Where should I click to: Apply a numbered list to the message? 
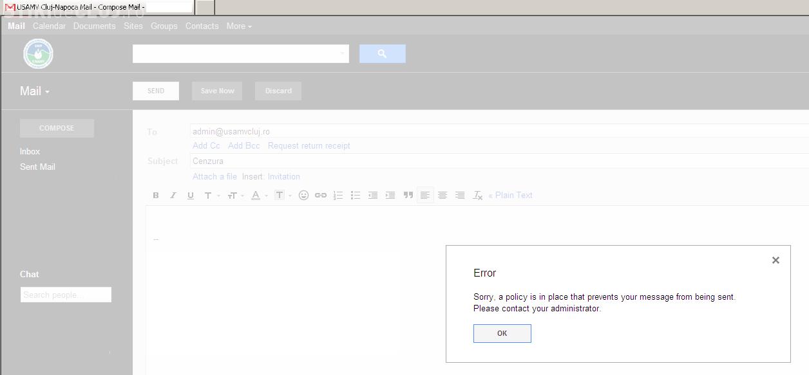[338, 196]
